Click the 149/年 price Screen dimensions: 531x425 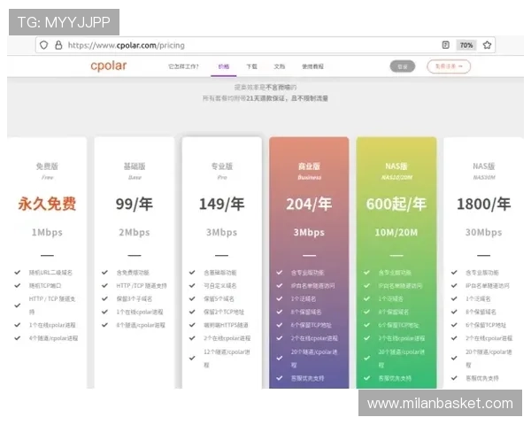click(x=221, y=204)
